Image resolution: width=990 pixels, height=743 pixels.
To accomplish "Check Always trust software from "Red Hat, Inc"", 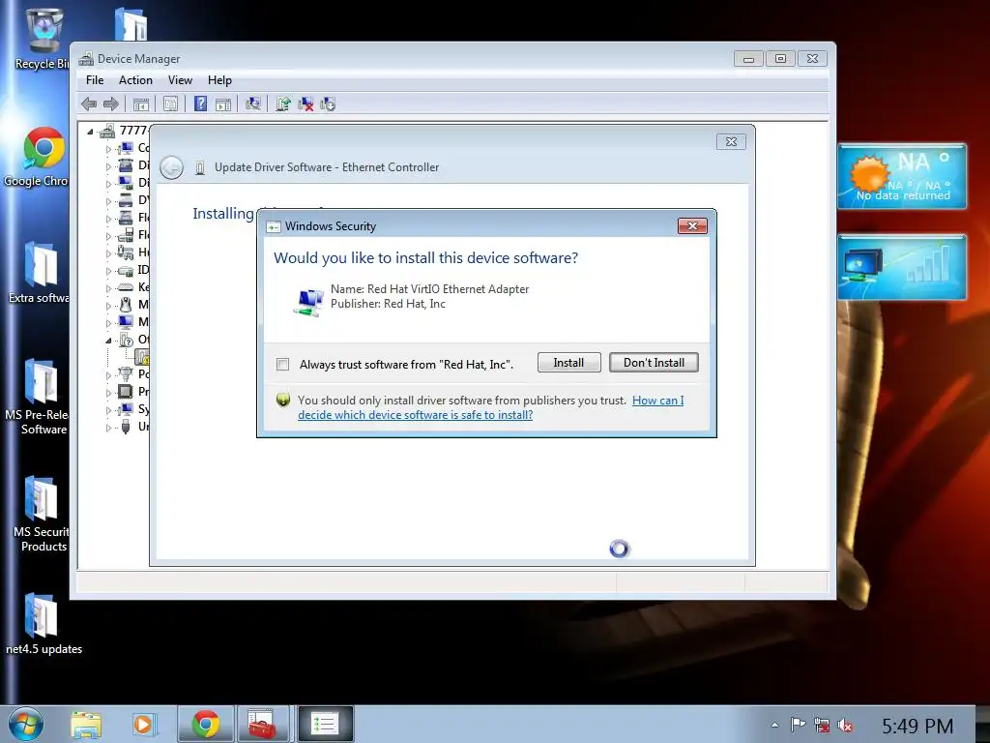I will click(x=283, y=365).
